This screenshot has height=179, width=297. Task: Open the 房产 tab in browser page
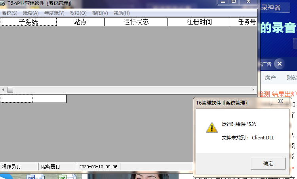(x=270, y=78)
